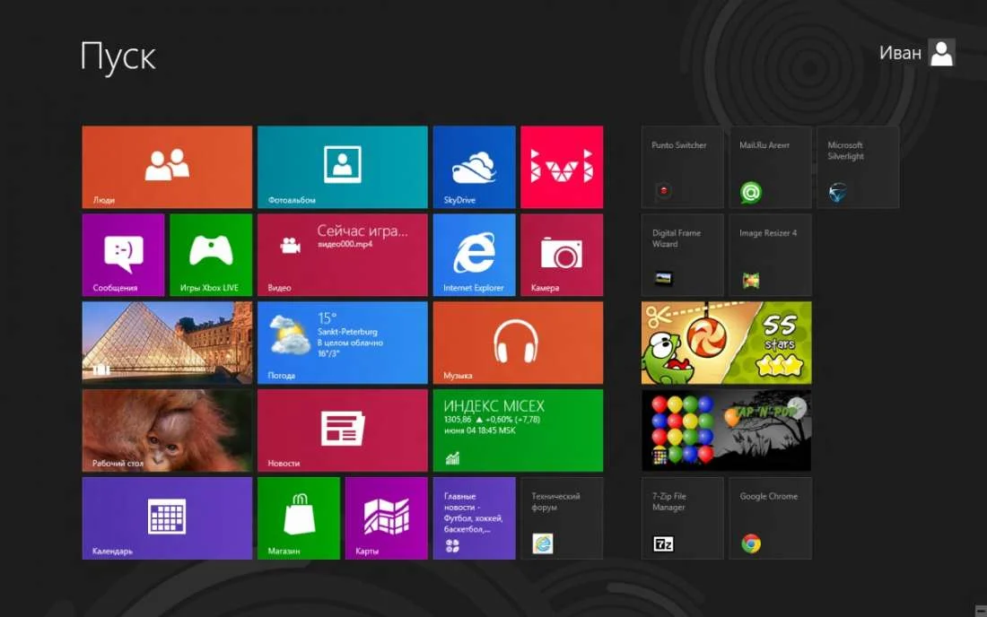Open Image Resizer 4 tile
Image resolution: width=987 pixels, height=617 pixels.
pos(770,255)
